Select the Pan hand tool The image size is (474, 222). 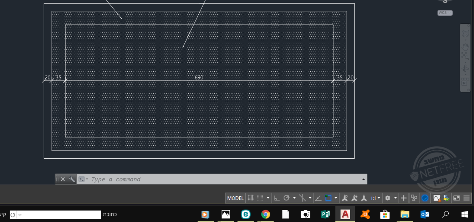tap(465, 47)
